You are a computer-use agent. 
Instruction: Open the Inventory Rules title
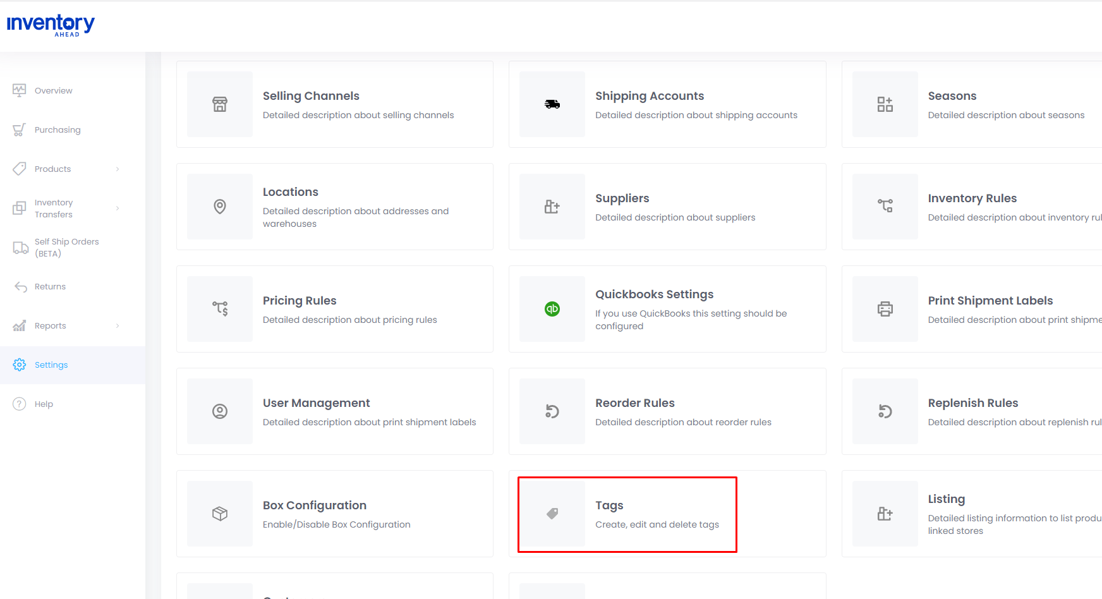coord(972,198)
